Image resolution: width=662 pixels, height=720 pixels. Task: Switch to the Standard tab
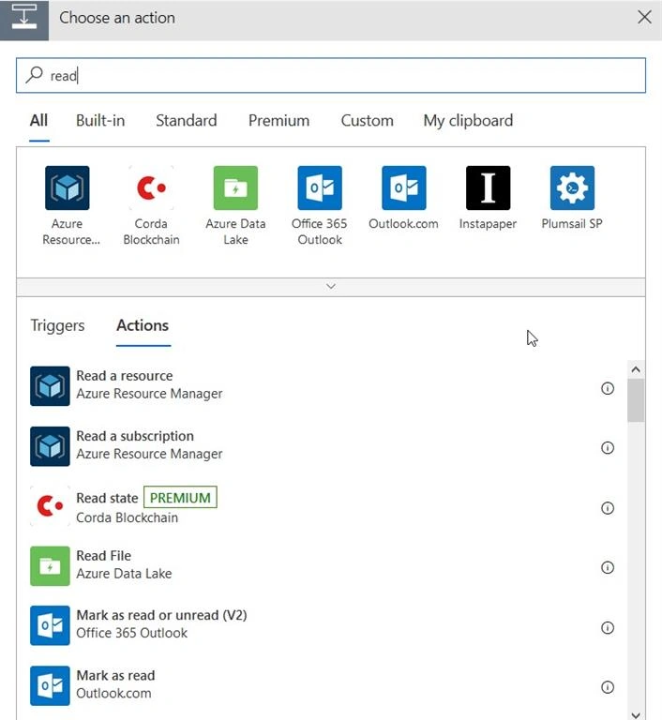tap(186, 121)
